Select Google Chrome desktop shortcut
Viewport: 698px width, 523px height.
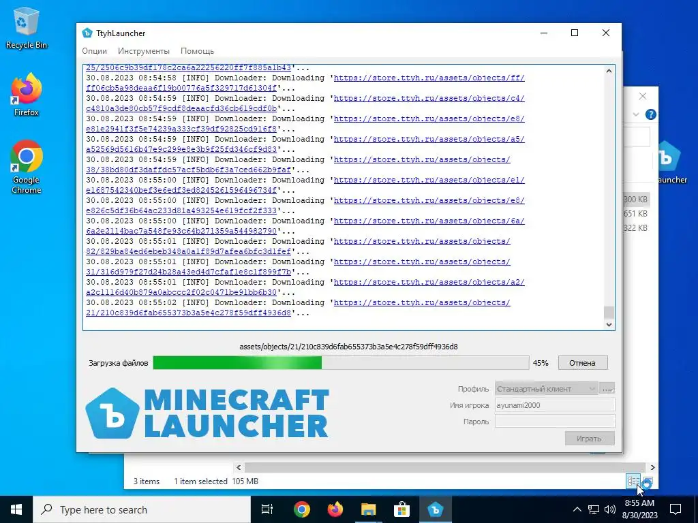[27, 167]
